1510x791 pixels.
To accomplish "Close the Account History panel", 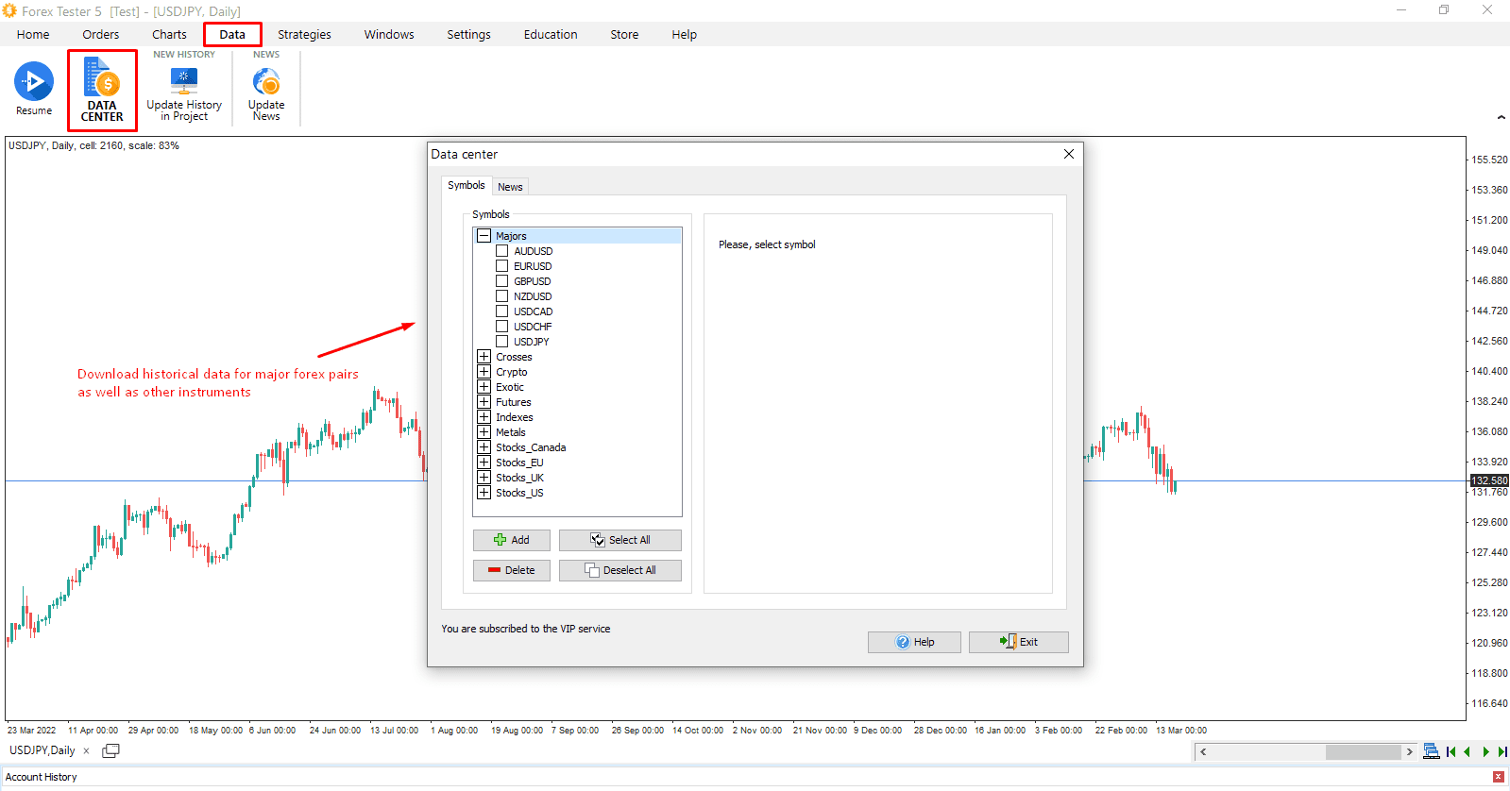I will pyautogui.click(x=1499, y=777).
